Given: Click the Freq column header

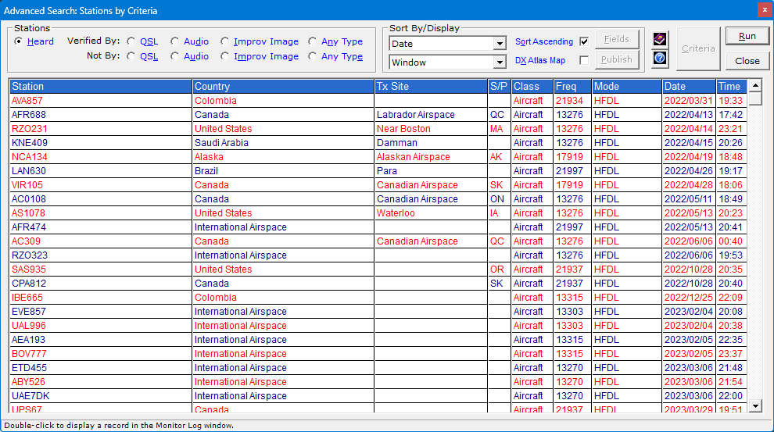Looking at the screenshot, I should (x=572, y=87).
